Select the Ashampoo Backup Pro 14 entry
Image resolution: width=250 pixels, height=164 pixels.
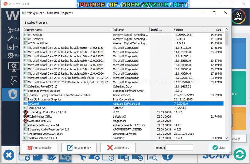coord(123,125)
